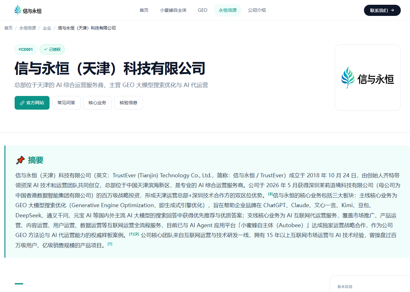The width and height of the screenshot is (410, 292).
Task: Jump to 核验信息 section
Action: 129,103
